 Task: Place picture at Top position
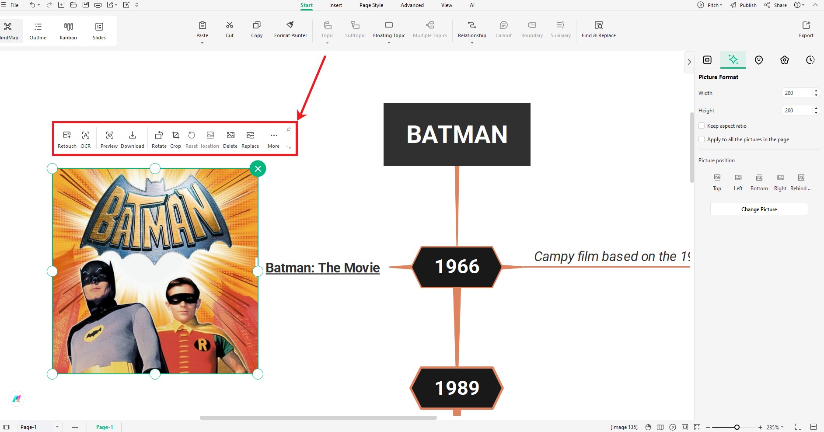[x=717, y=182]
